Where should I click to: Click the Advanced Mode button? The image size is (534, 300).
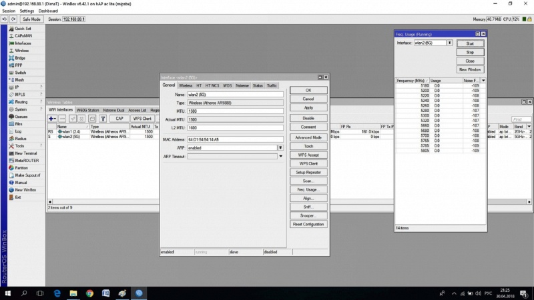[308, 137]
